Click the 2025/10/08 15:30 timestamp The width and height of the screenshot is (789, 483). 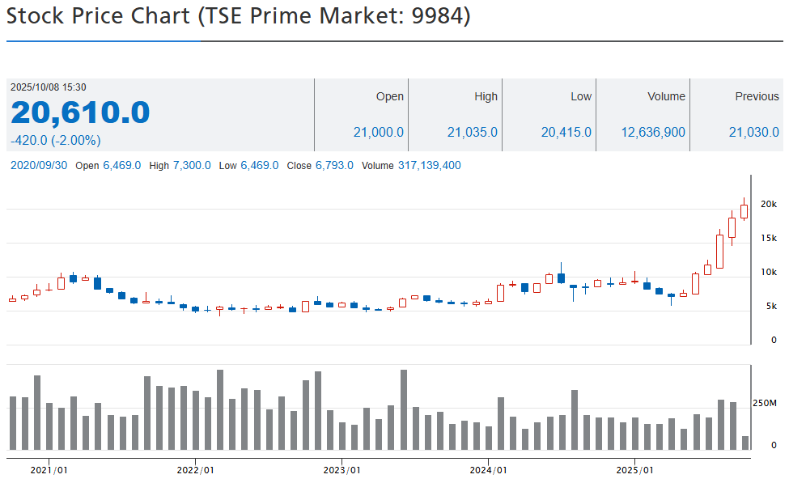click(49, 87)
